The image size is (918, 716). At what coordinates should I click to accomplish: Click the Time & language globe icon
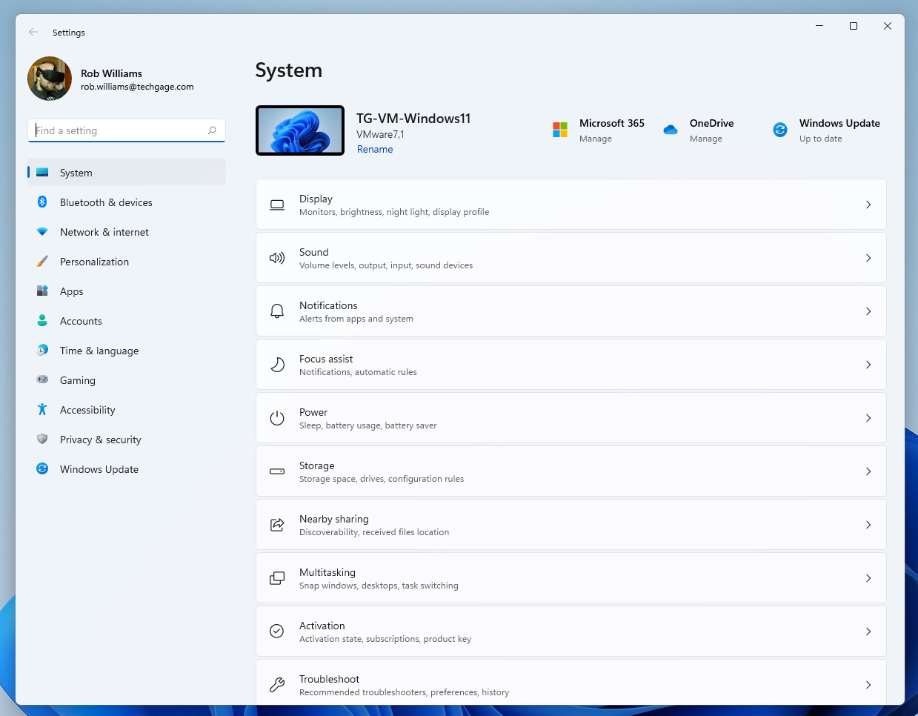[x=42, y=351]
